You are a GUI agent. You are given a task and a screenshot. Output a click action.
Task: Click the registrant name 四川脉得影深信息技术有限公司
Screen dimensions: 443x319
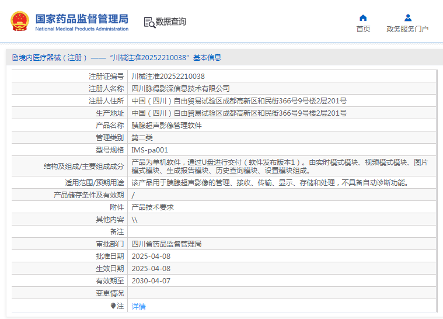(180, 89)
